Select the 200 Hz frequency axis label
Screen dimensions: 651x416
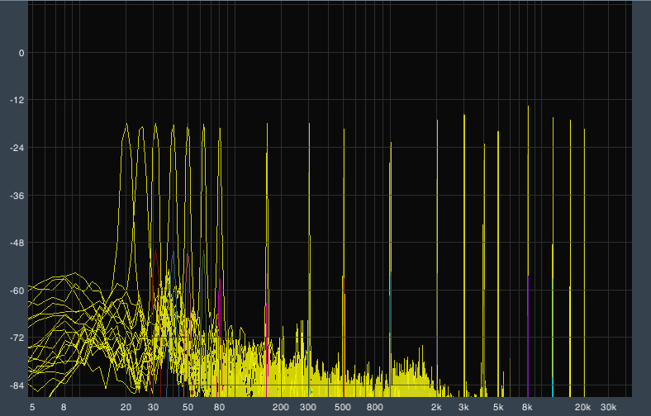[x=281, y=408]
